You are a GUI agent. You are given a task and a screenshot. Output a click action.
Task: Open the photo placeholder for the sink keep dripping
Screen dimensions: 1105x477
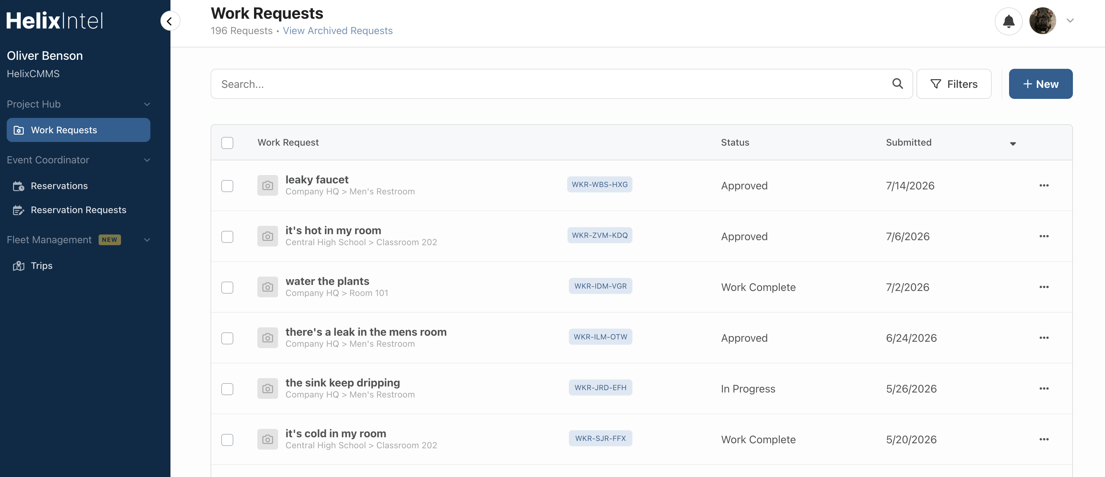[268, 389]
